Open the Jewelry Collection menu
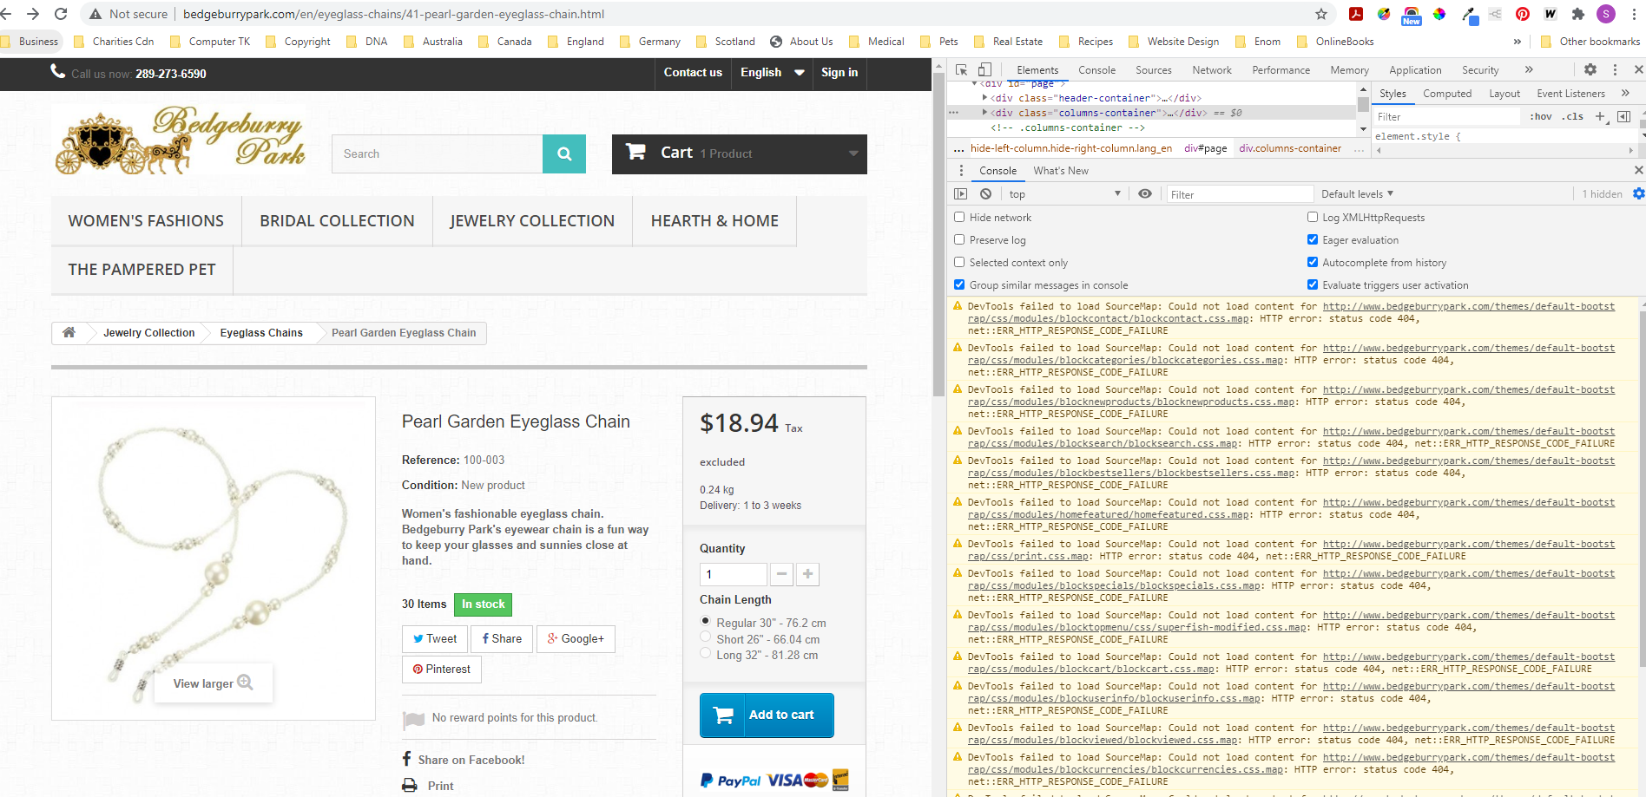The image size is (1646, 797). (532, 221)
